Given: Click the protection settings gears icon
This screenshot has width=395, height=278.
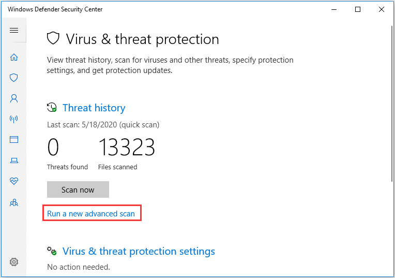Looking at the screenshot, I should tap(52, 251).
